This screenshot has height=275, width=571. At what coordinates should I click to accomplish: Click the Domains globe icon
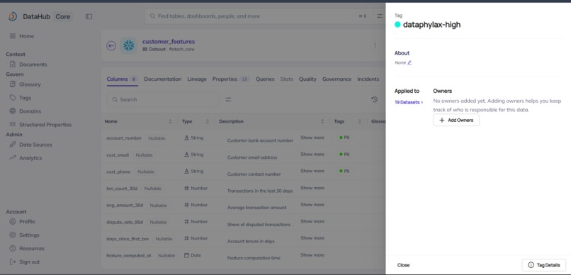point(13,111)
